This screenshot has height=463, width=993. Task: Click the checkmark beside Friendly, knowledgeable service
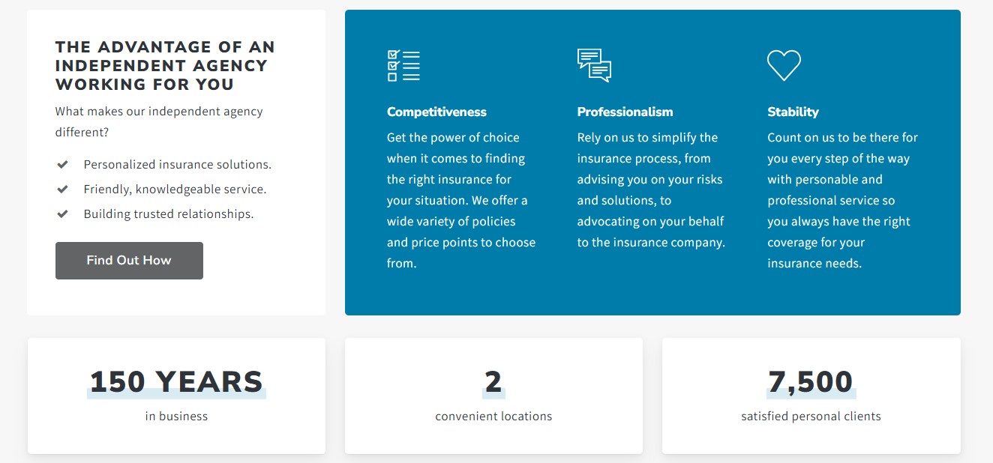tap(63, 189)
